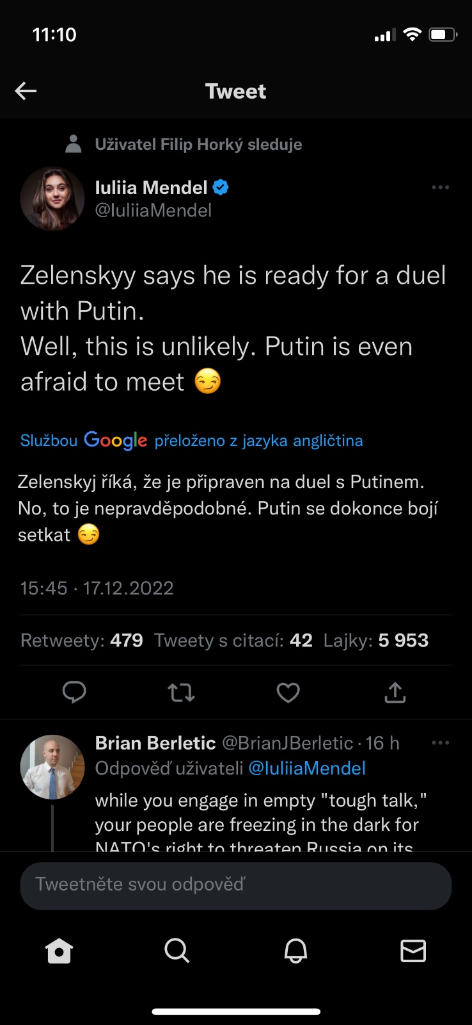The width and height of the screenshot is (472, 1025).
Task: Open more options on Brian Berletic's reply
Action: [440, 743]
